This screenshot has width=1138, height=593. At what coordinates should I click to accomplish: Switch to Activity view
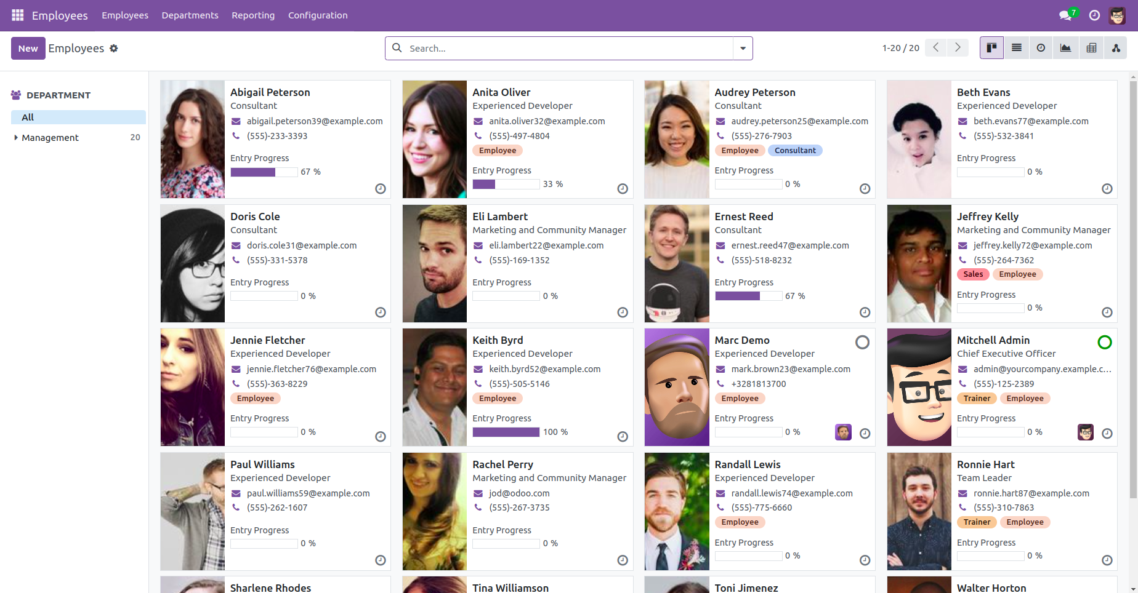(x=1041, y=48)
